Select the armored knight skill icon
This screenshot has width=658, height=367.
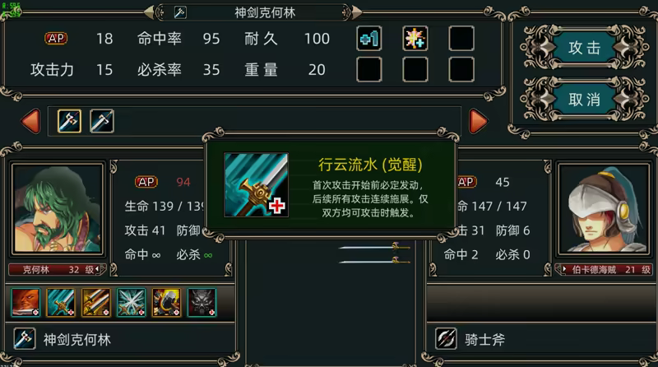coord(167,302)
